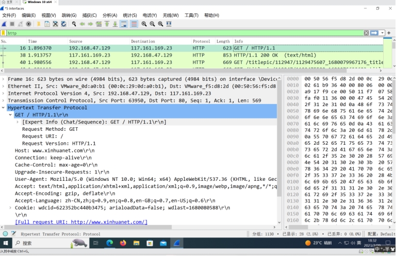The width and height of the screenshot is (396, 256).
Task: Open the 统计(S) menu
Action: click(130, 15)
